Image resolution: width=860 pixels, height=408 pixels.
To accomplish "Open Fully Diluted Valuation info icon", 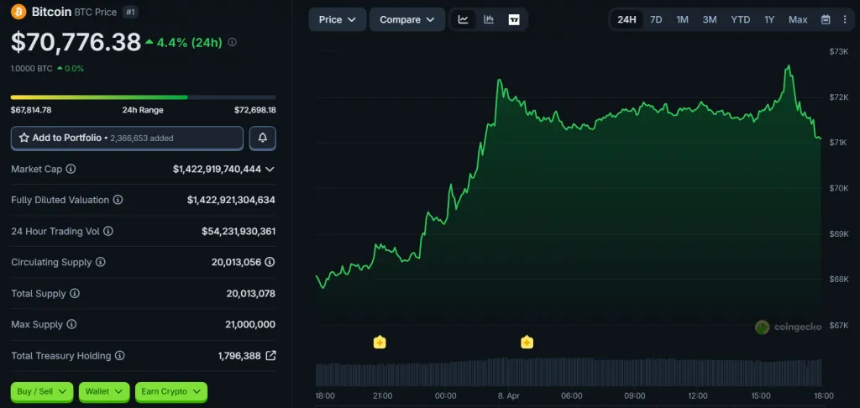I will (118, 200).
